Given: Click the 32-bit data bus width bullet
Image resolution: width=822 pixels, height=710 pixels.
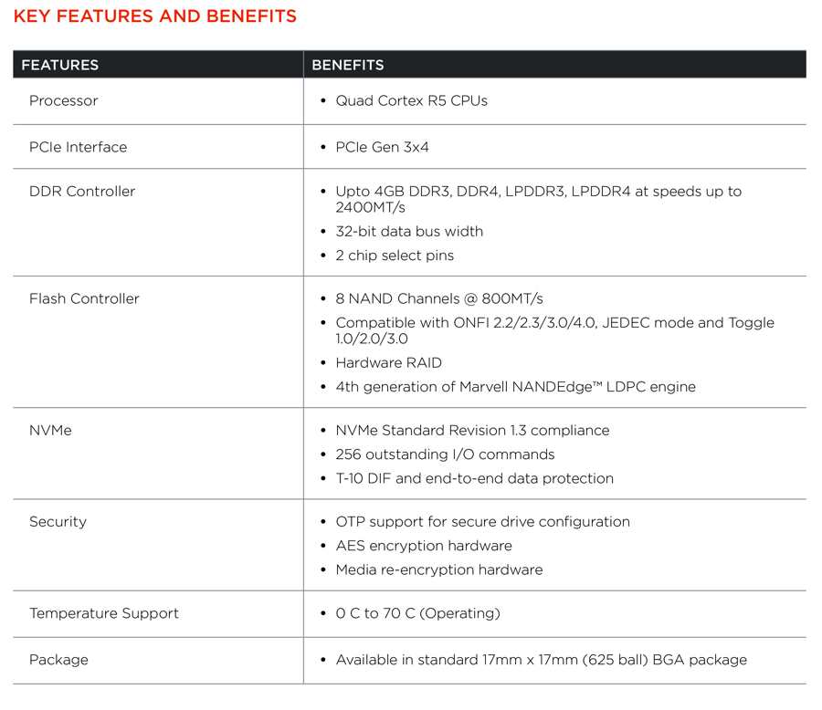Looking at the screenshot, I should (x=409, y=231).
